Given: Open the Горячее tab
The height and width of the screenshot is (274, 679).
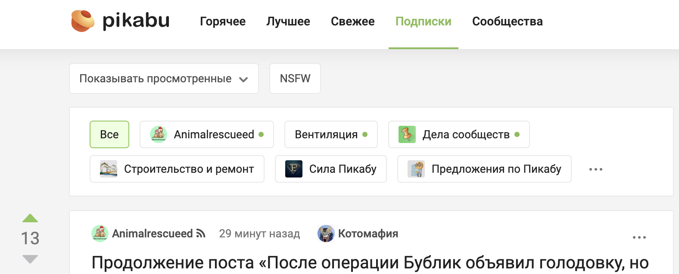Looking at the screenshot, I should tap(223, 22).
